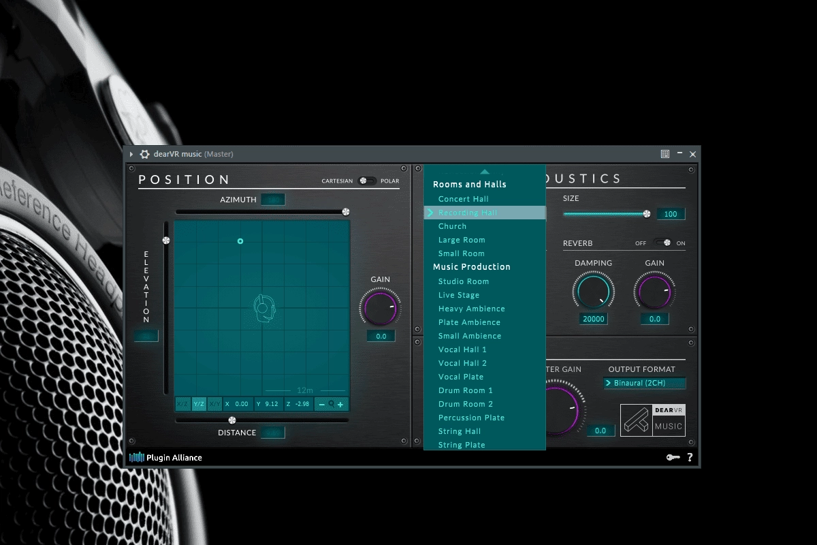Click the Position panel Gain knob
The height and width of the screenshot is (545, 817).
coord(380,307)
